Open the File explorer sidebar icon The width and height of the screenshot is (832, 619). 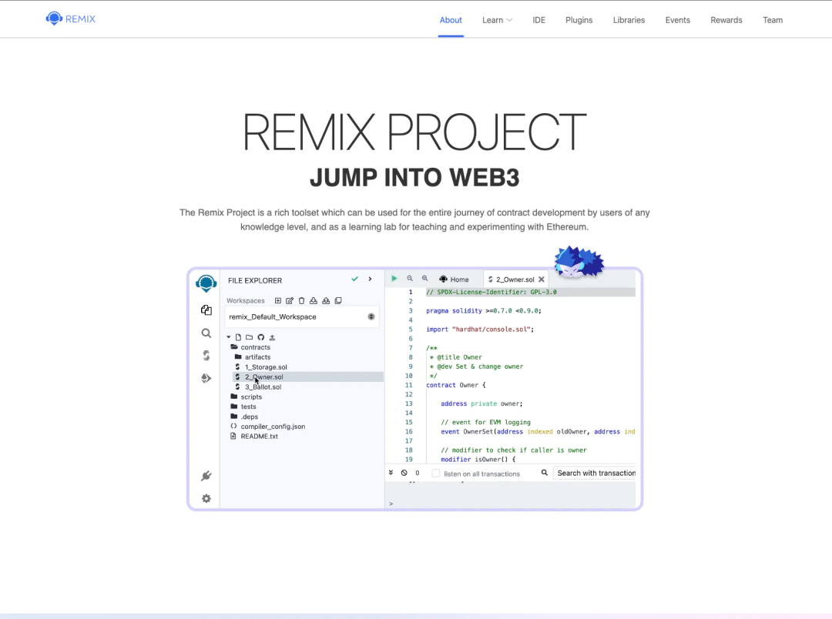[206, 310]
